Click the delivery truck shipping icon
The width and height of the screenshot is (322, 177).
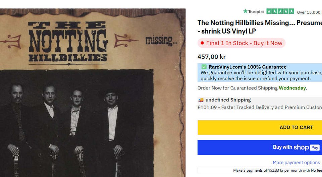click(x=201, y=100)
